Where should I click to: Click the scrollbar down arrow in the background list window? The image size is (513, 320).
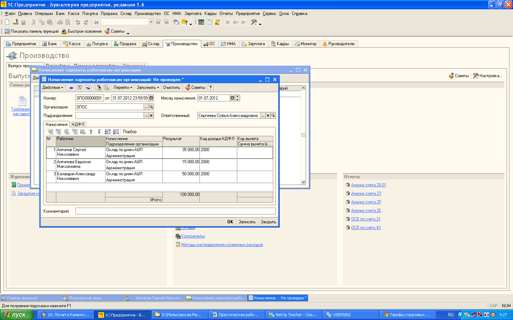[304, 182]
